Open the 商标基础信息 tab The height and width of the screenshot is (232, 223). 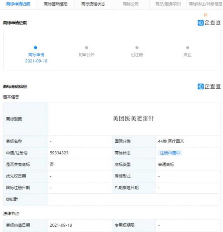click(x=56, y=4)
